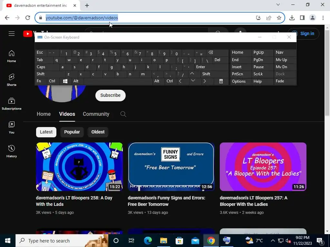Click the Funny Signs video thumbnail
Image resolution: width=330 pixels, height=247 pixels.
click(171, 167)
